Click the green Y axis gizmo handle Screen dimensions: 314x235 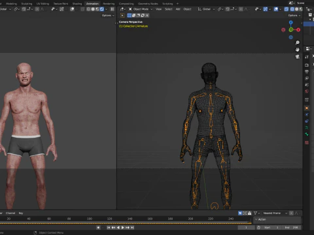click(x=291, y=30)
